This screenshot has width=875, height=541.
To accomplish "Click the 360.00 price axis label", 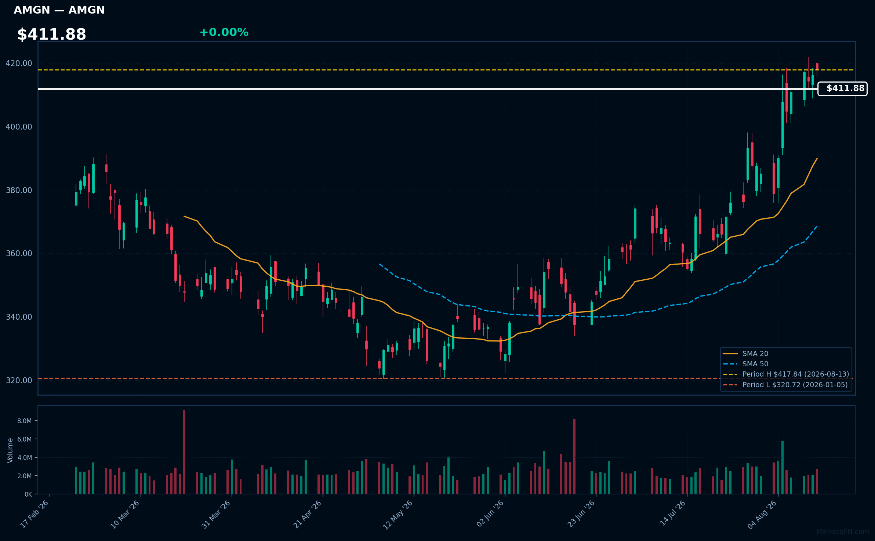I will [x=19, y=254].
